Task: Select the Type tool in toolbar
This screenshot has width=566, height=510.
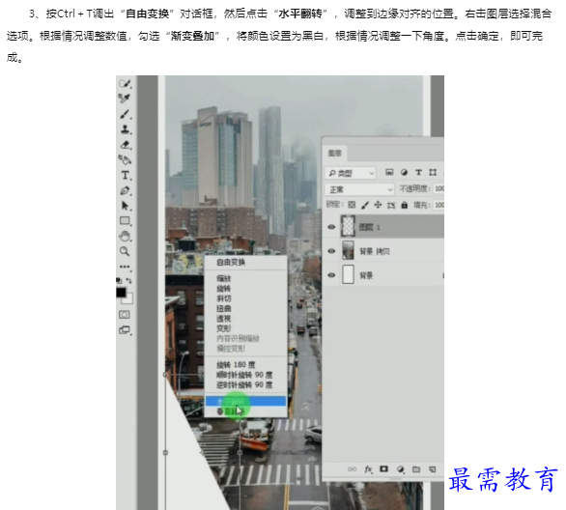Action: pyautogui.click(x=126, y=176)
